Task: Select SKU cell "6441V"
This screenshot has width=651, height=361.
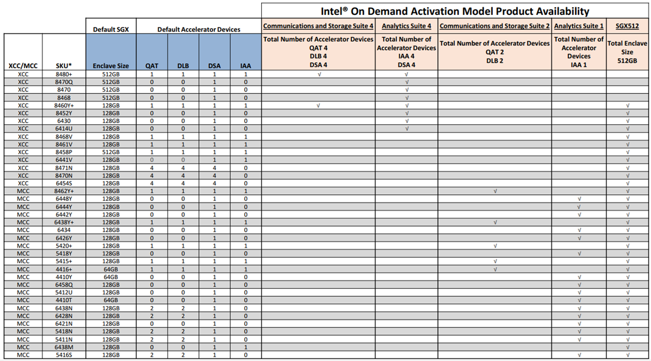Action: tap(64, 160)
